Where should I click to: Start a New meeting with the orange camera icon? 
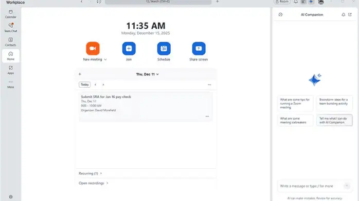pyautogui.click(x=93, y=48)
